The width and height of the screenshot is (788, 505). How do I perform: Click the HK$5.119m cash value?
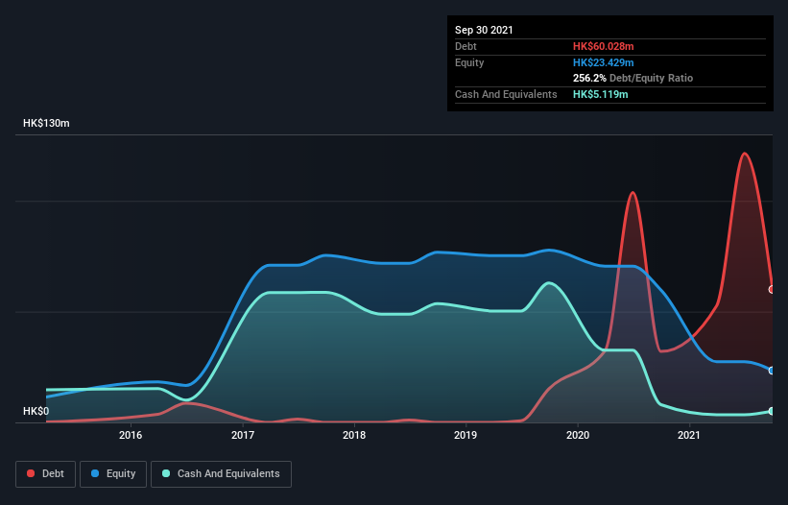(601, 94)
